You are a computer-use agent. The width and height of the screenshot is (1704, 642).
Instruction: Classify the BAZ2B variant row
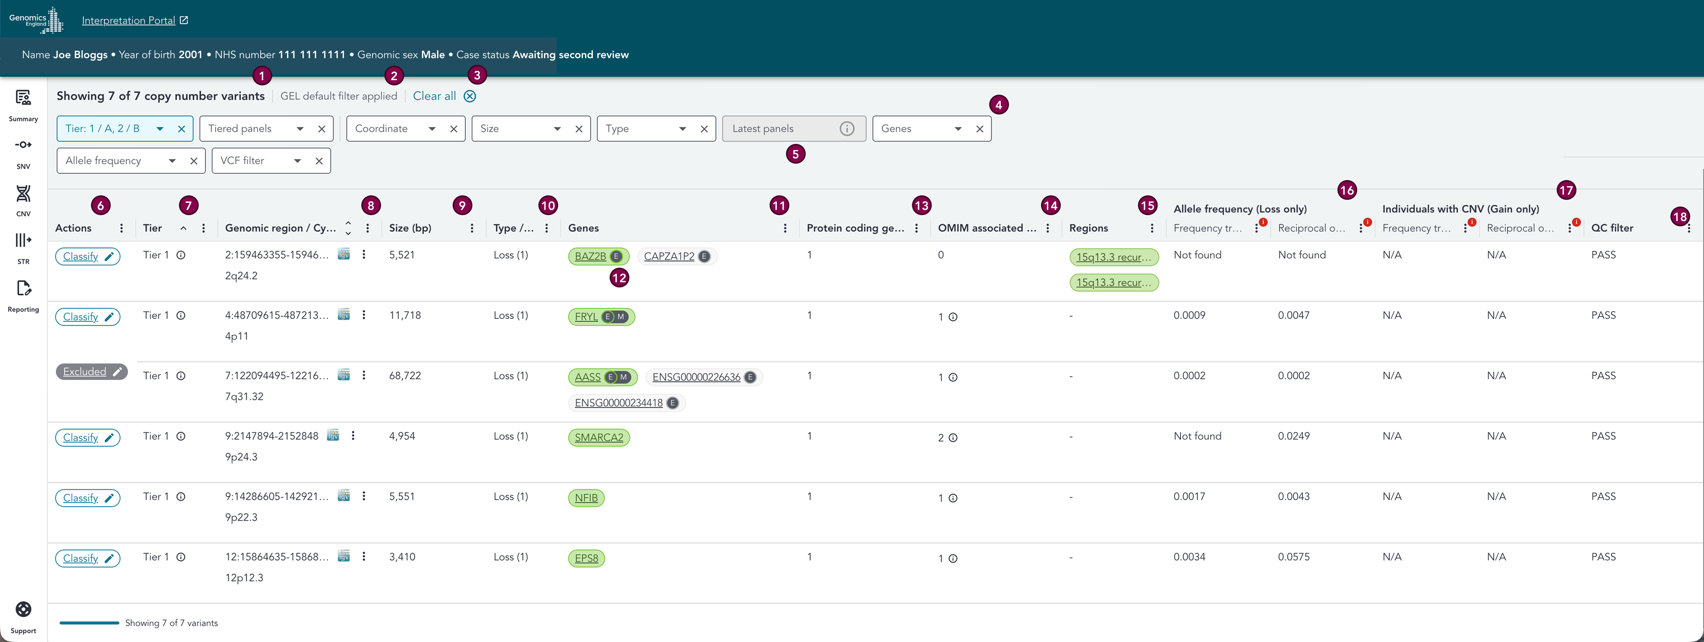point(87,257)
